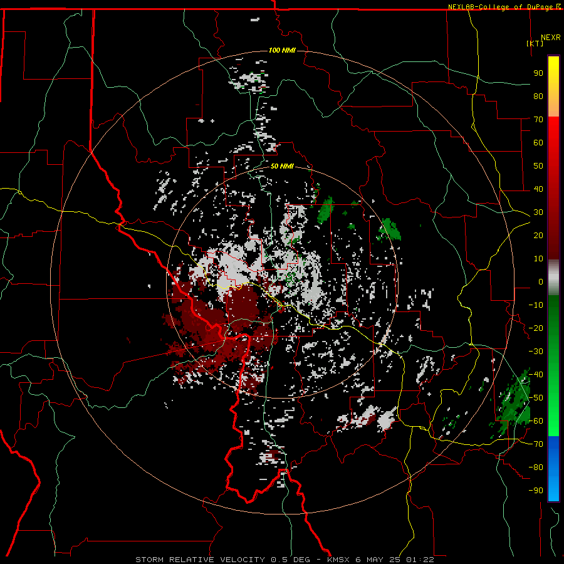The image size is (564, 564).
Task: Click the STORM RELATIVE VELOCITY caption text
Action: pyautogui.click(x=200, y=560)
